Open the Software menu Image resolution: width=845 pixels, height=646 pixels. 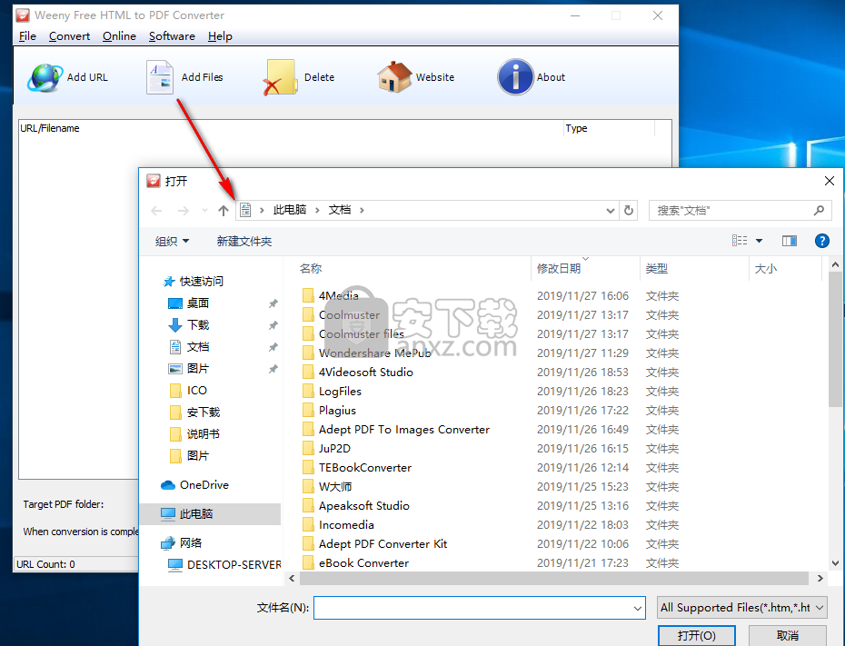tap(172, 36)
